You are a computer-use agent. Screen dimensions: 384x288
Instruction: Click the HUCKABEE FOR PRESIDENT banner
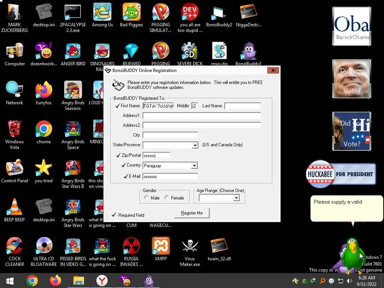(x=341, y=174)
